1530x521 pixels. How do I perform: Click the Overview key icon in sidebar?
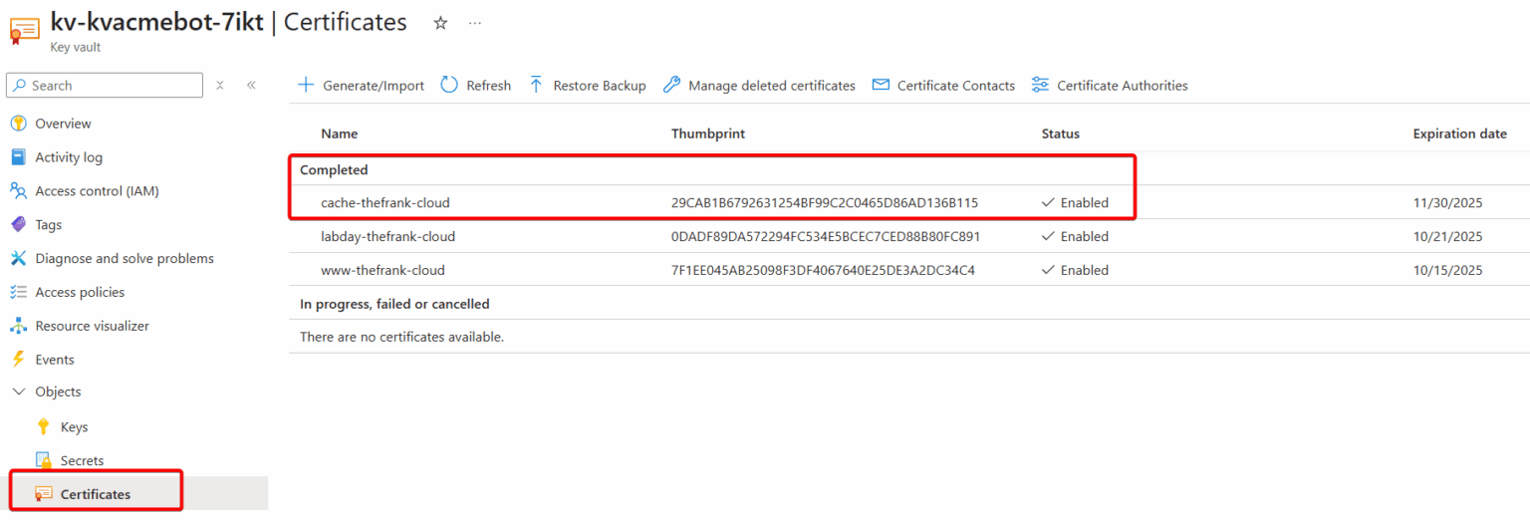18,124
